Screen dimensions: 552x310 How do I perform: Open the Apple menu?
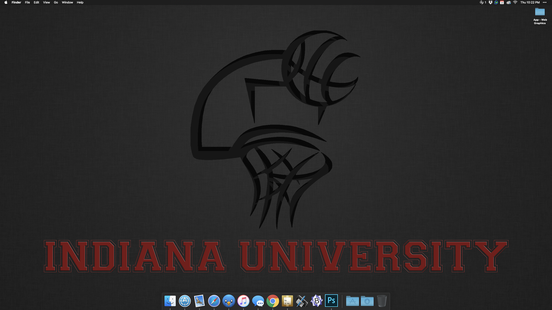click(x=6, y=2)
